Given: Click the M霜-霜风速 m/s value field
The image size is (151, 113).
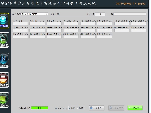Looking at the screenshot, I should coord(139,30).
